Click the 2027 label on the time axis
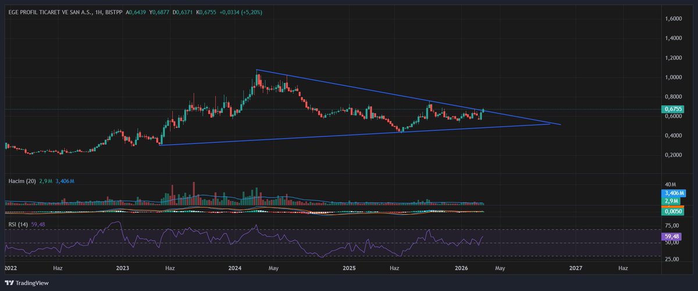 [575, 269]
